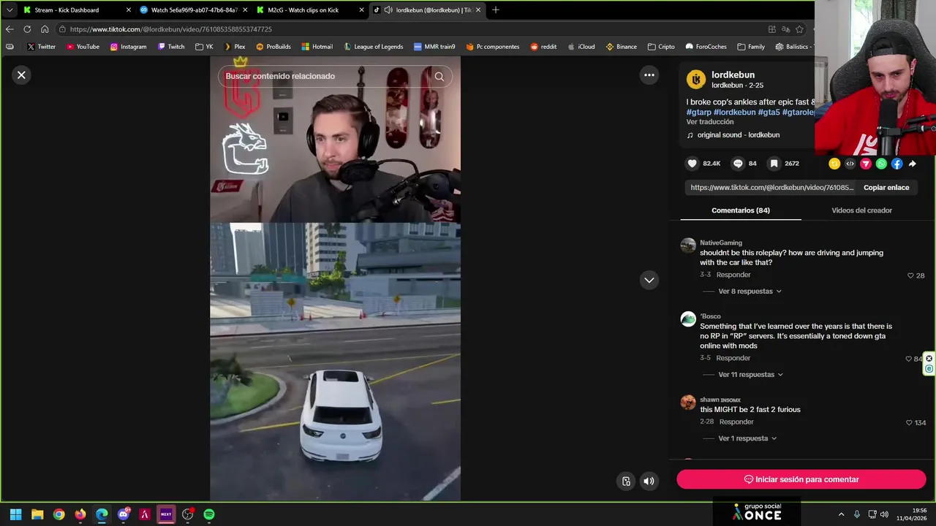The height and width of the screenshot is (526, 936).
Task: Like the video with the heart icon
Action: coord(692,164)
